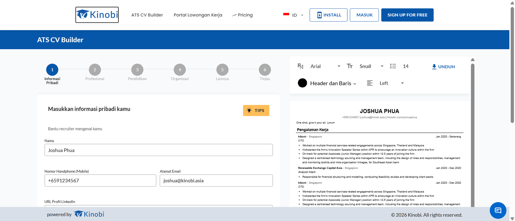Go to step 1 Informasi Pribadi
The width and height of the screenshot is (515, 221).
point(52,70)
